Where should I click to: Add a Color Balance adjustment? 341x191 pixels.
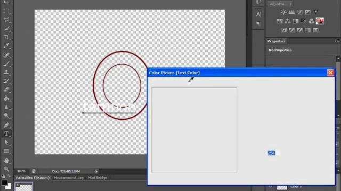coord(288,21)
